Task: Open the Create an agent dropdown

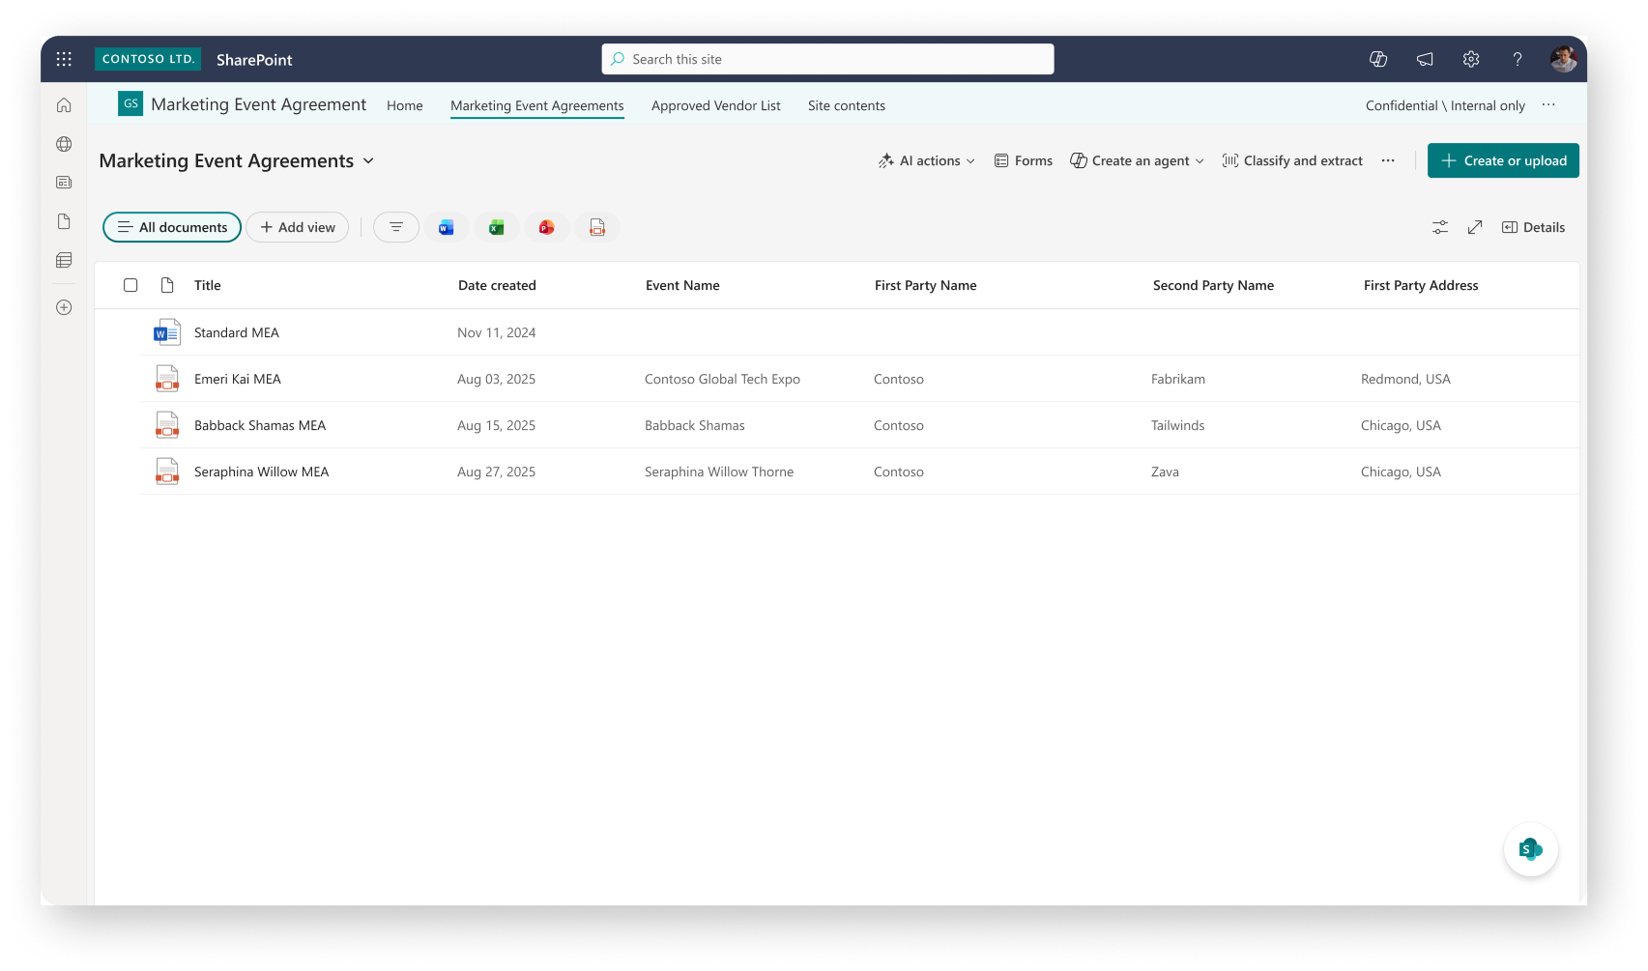Action: click(x=1137, y=161)
